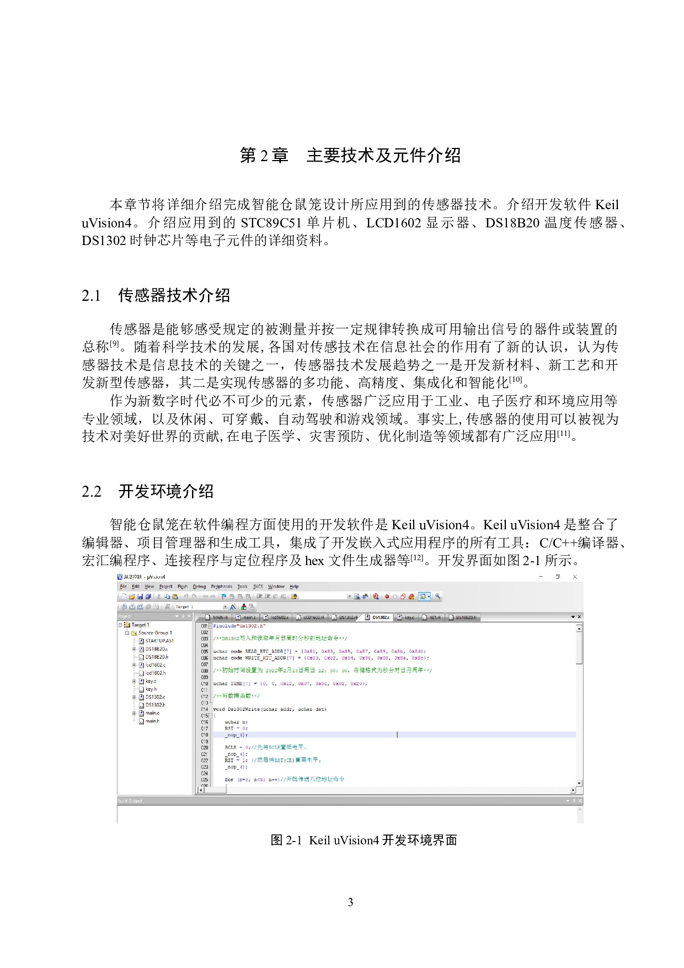Collapse the fold marker at line 001
The image size is (684, 968).
coord(210,626)
